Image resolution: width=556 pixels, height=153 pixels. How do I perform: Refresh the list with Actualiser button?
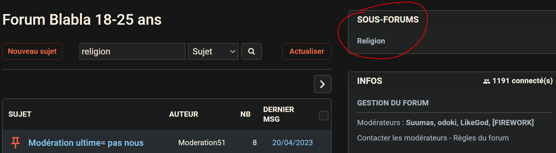[306, 51]
